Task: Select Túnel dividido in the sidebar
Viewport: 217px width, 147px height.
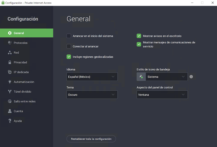Action: click(27, 92)
